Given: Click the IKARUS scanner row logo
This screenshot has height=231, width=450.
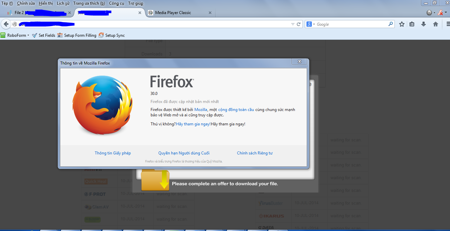Looking at the screenshot, I should point(271,216).
